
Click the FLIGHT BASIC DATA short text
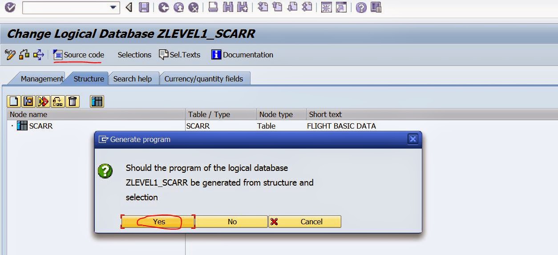[x=341, y=126]
